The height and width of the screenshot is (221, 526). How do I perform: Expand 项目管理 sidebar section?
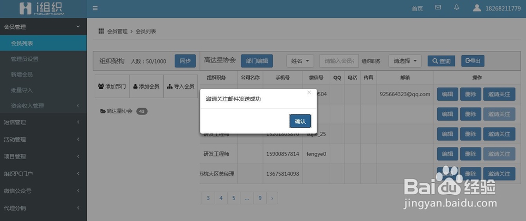[43, 156]
